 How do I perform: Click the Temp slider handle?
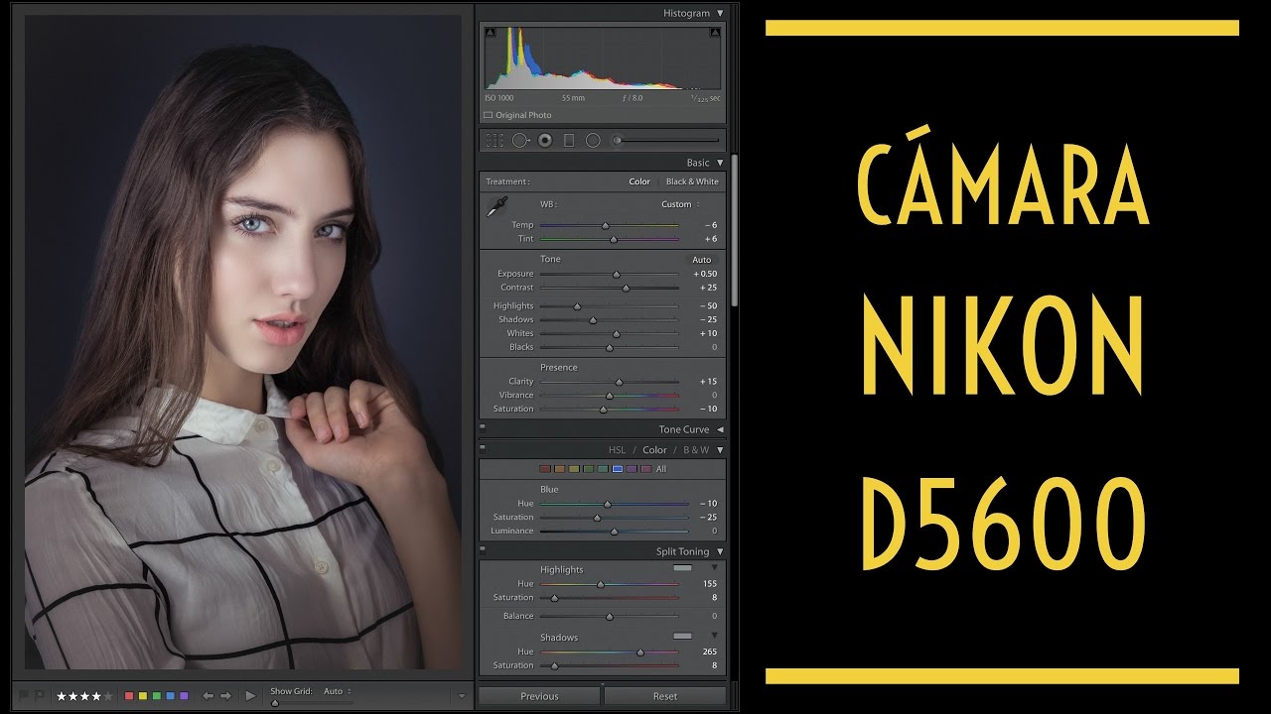point(605,225)
